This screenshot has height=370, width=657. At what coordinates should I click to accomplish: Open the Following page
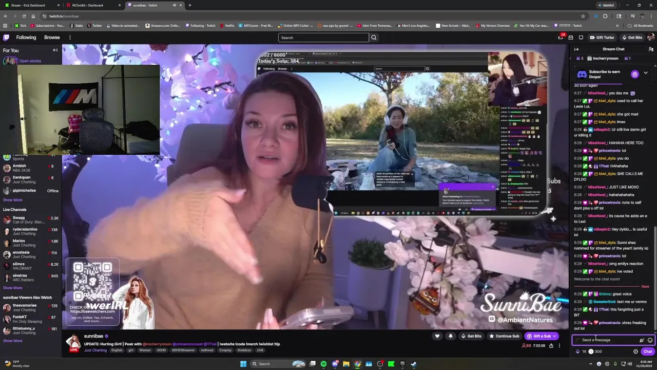tap(26, 38)
